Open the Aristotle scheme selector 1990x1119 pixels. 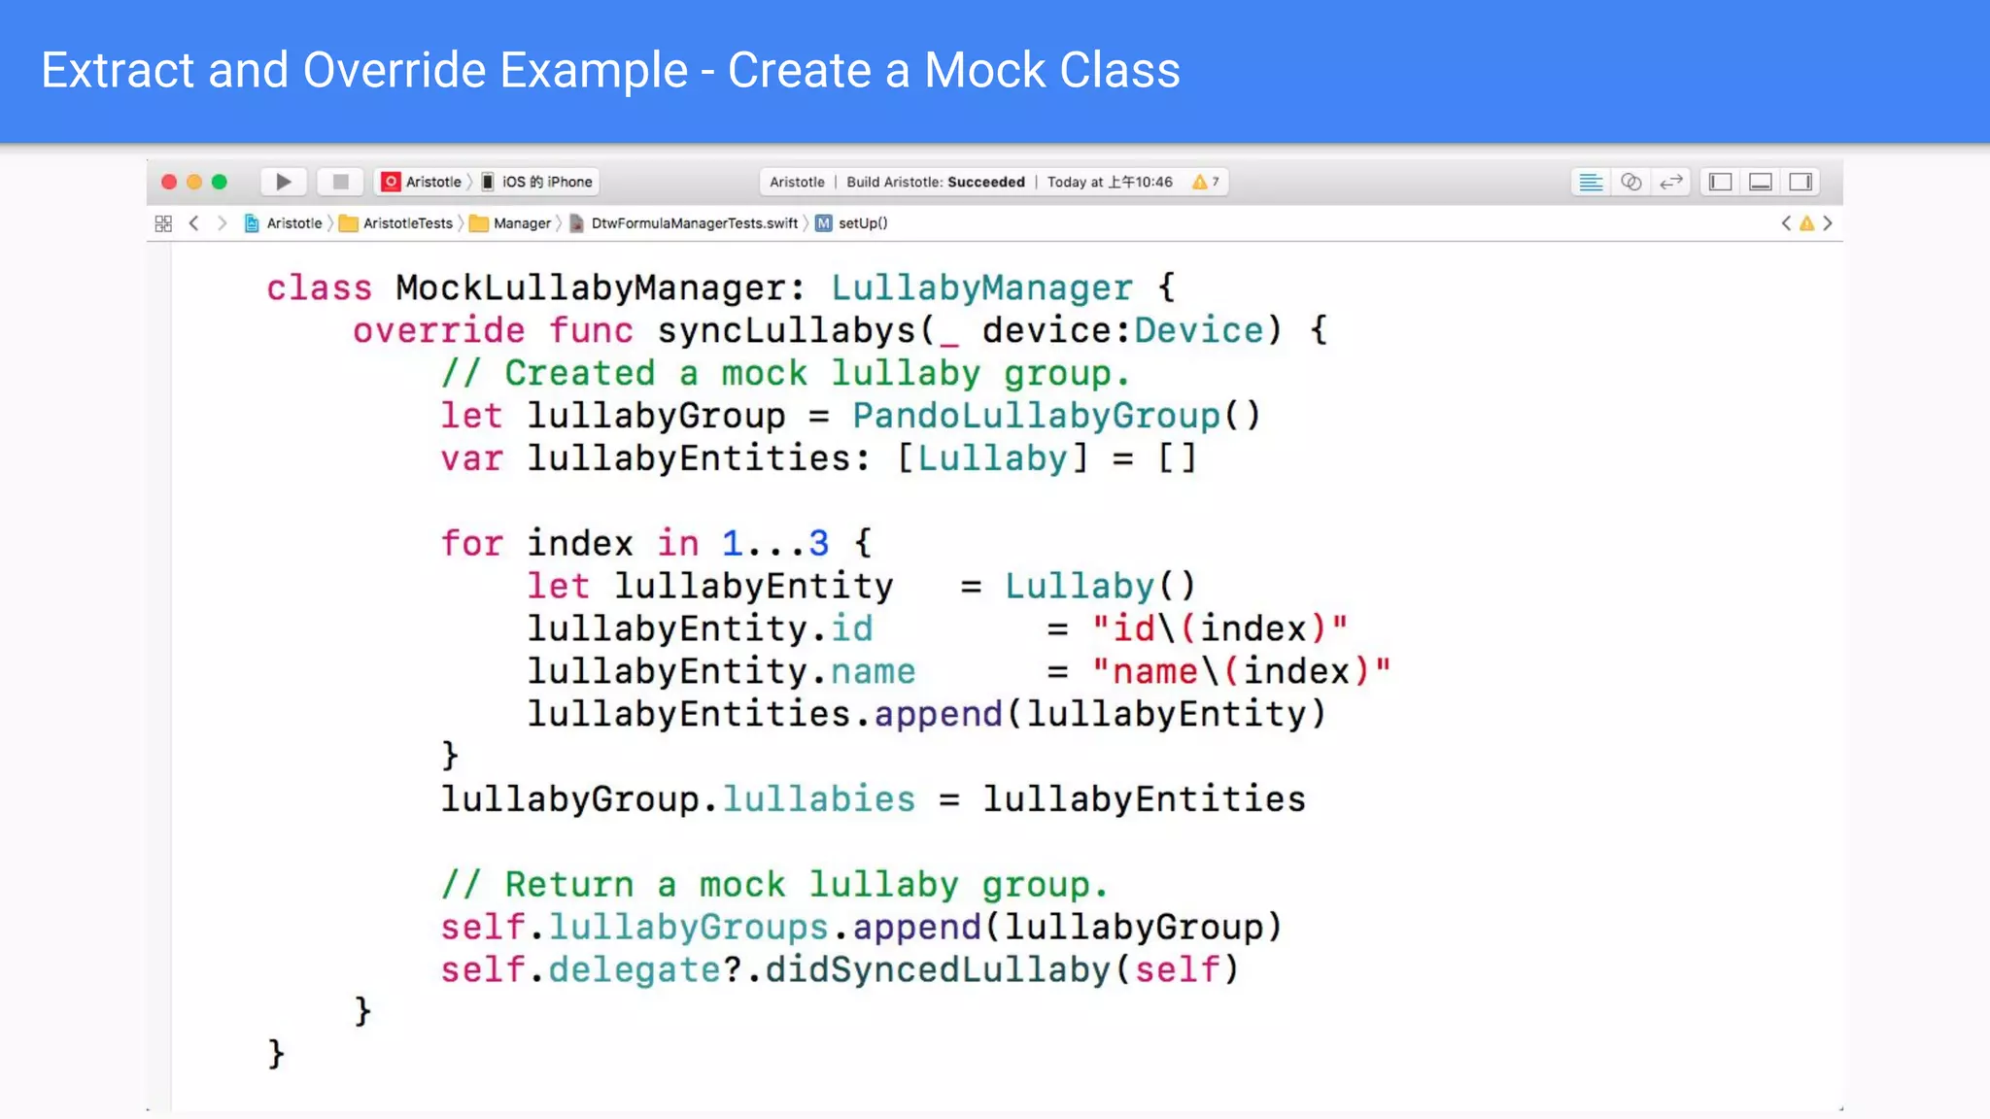point(423,182)
